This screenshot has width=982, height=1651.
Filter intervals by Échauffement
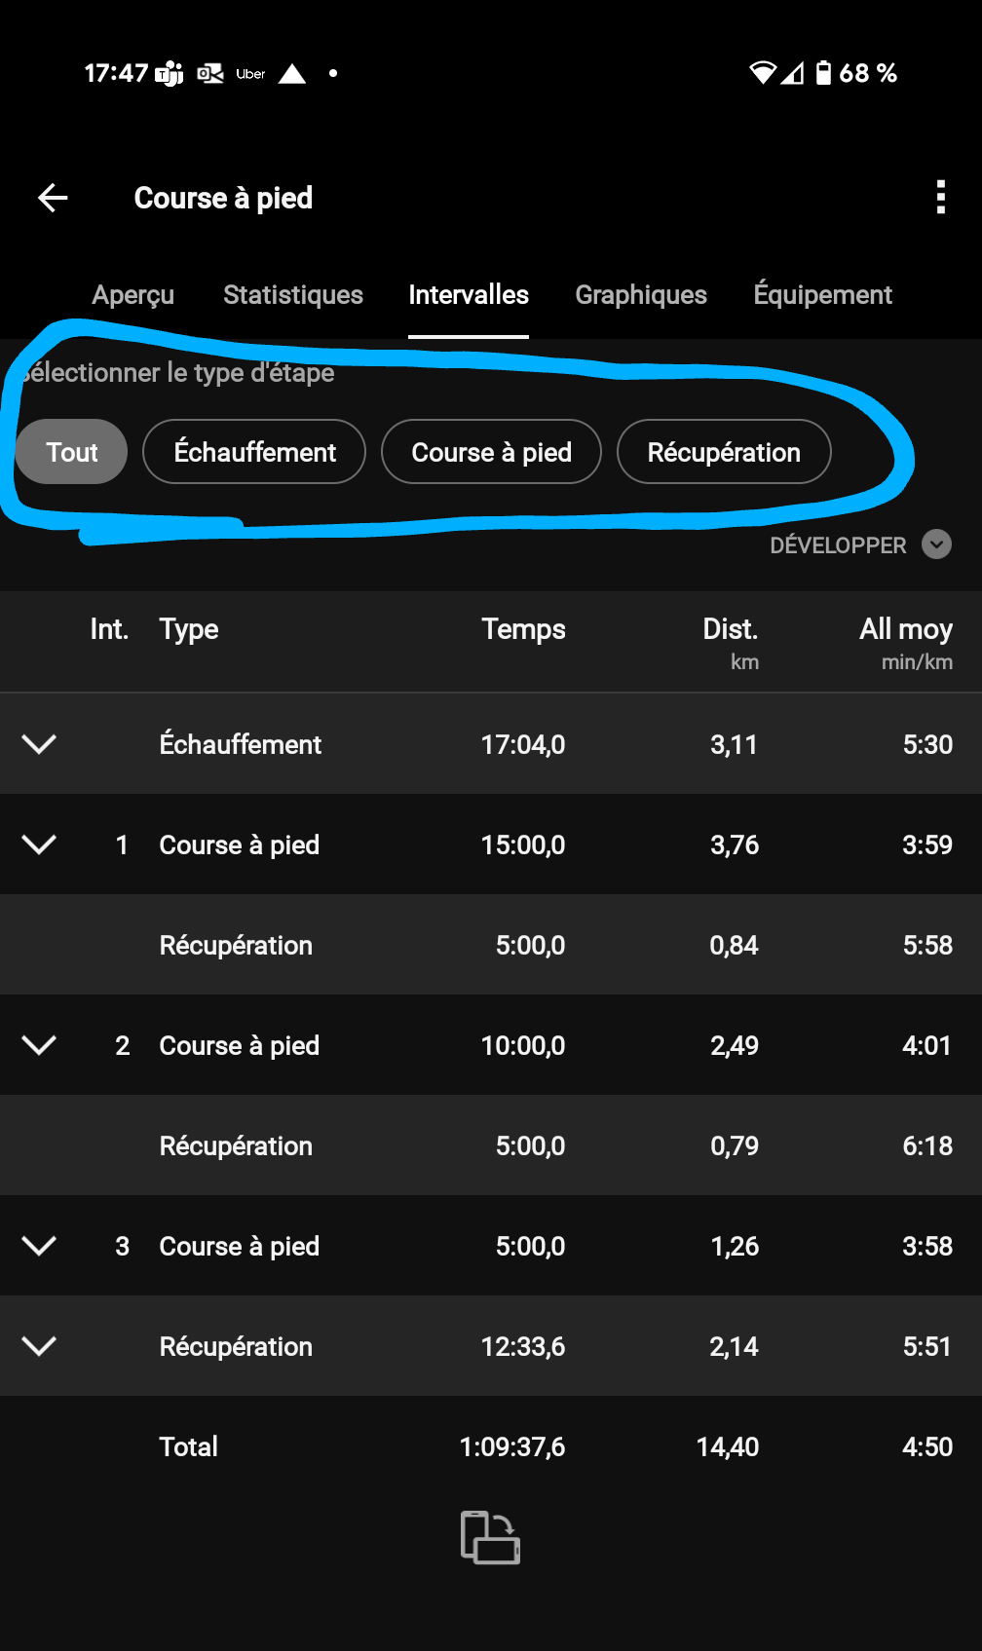254,452
